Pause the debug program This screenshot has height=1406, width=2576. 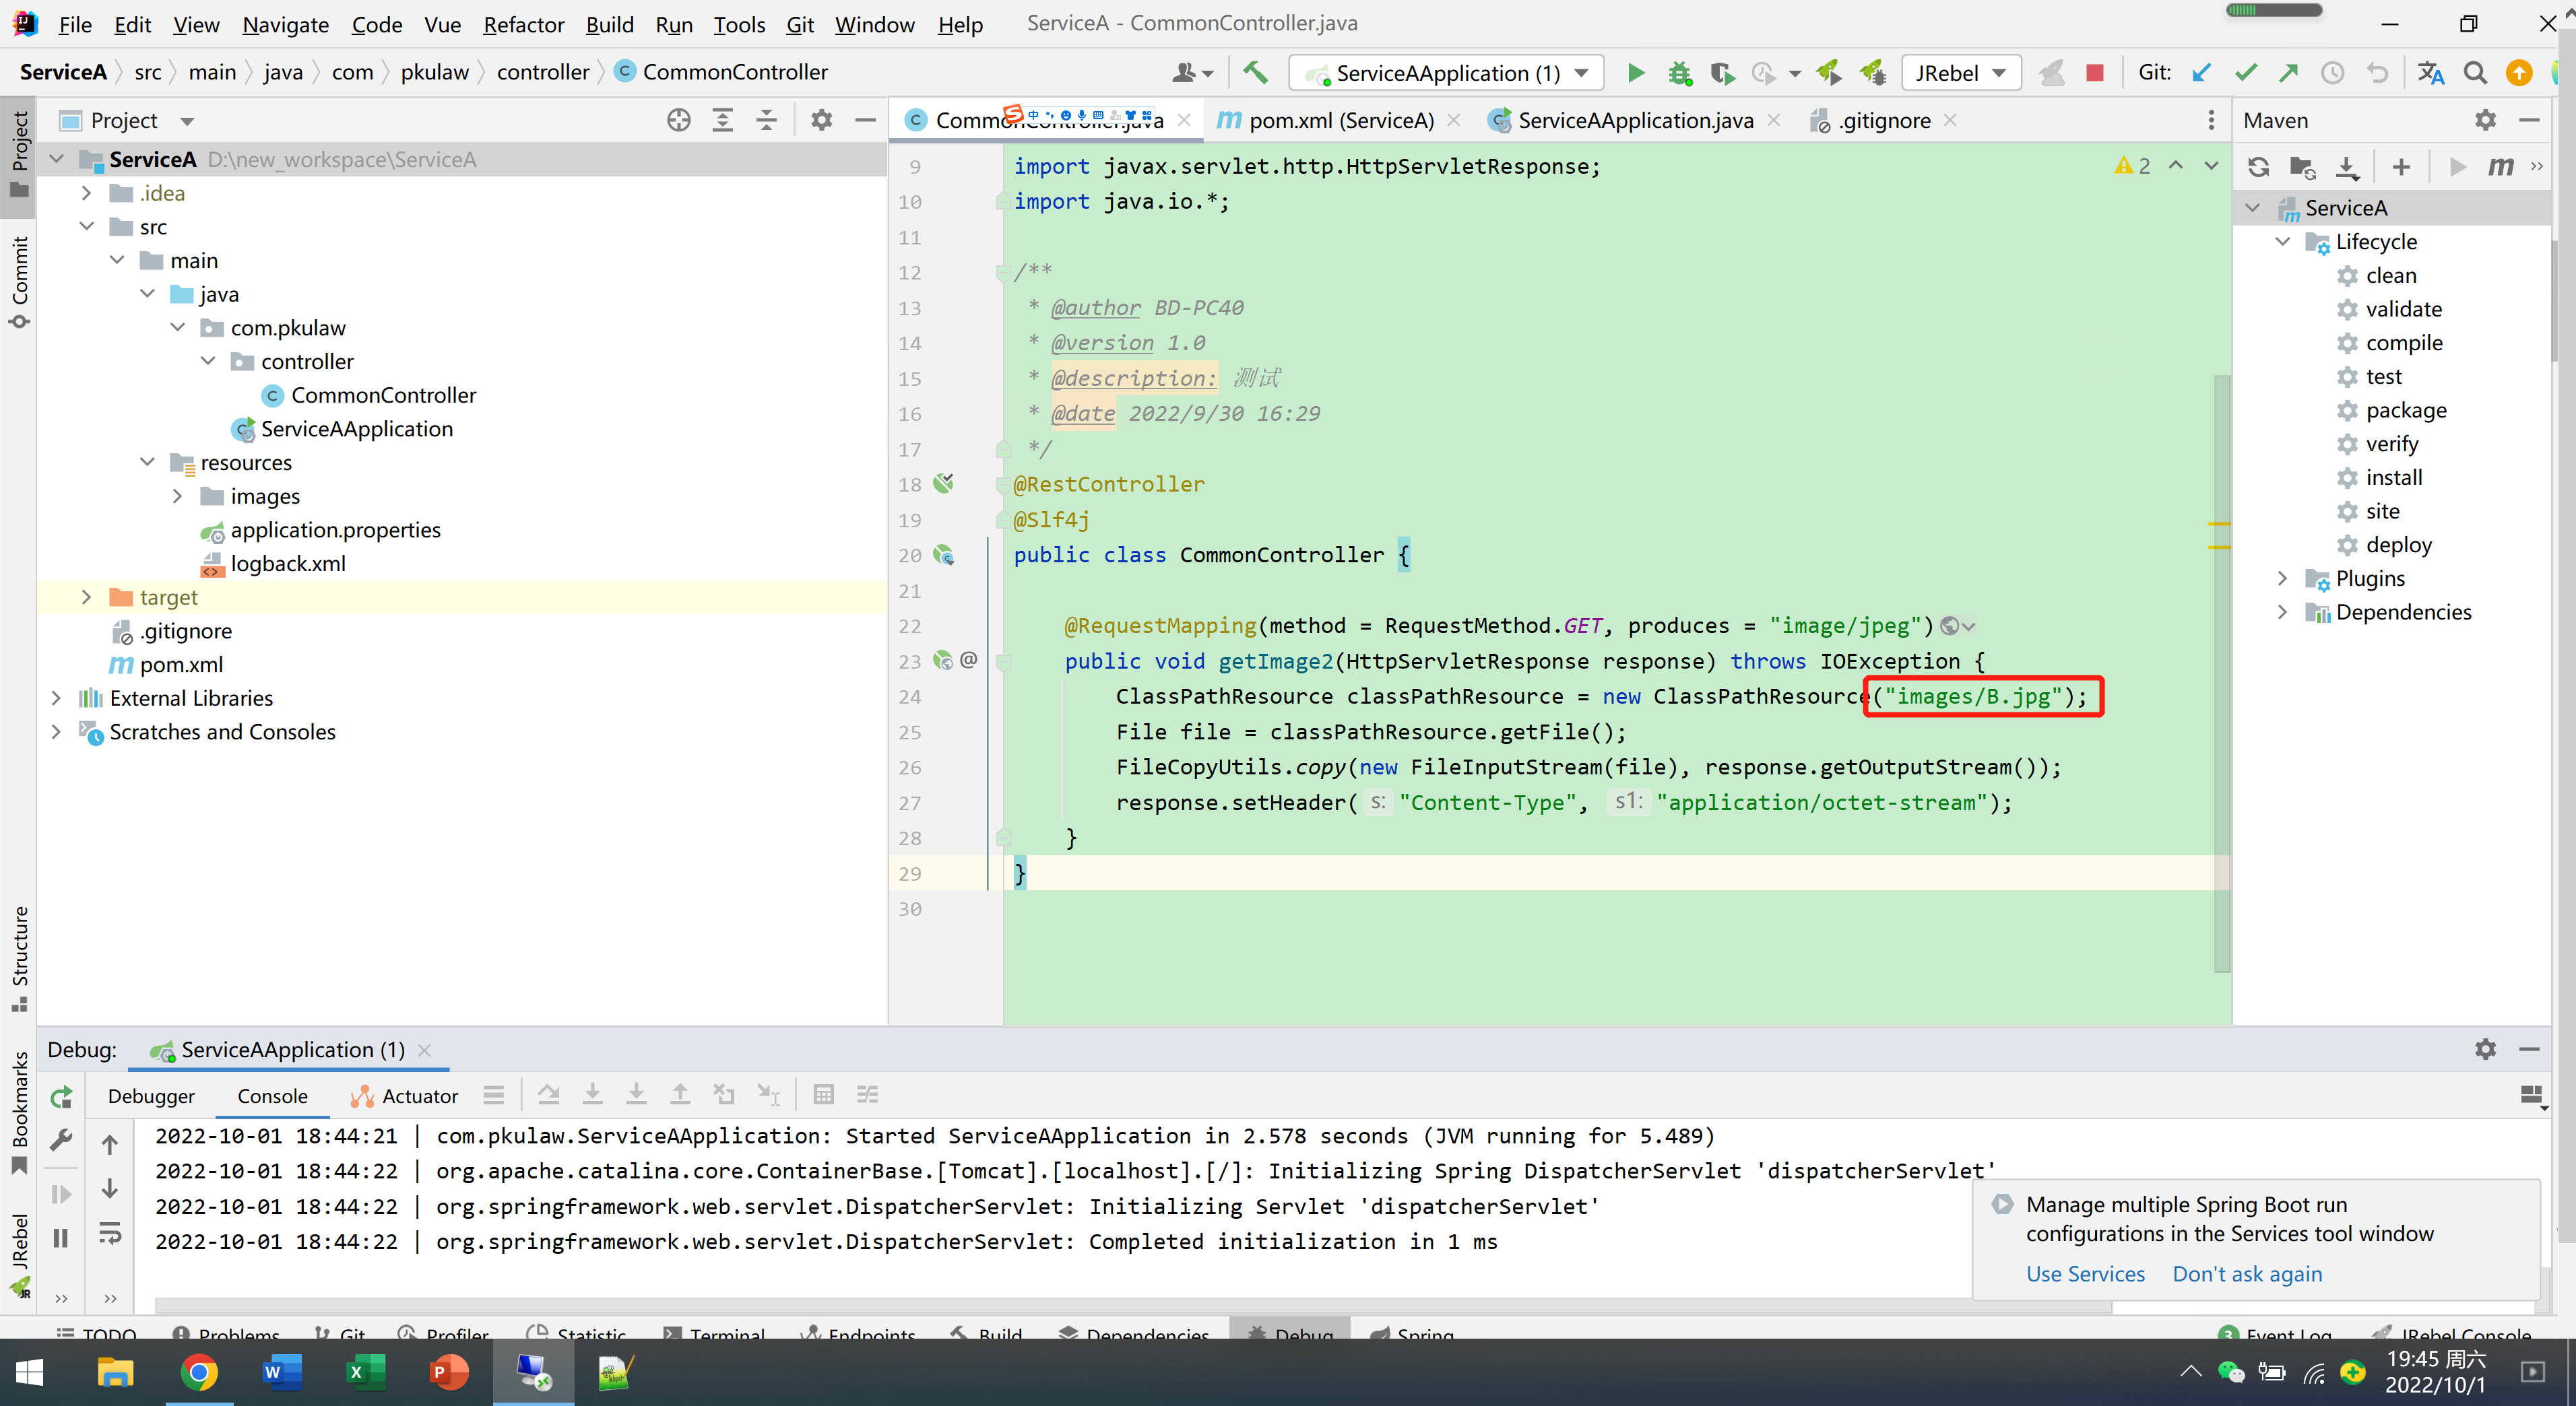[x=61, y=1238]
